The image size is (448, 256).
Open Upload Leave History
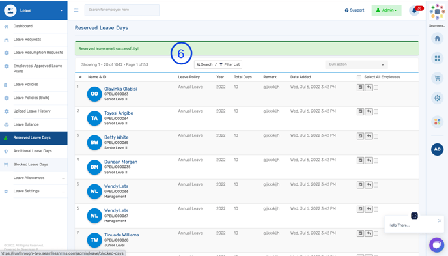(x=32, y=111)
